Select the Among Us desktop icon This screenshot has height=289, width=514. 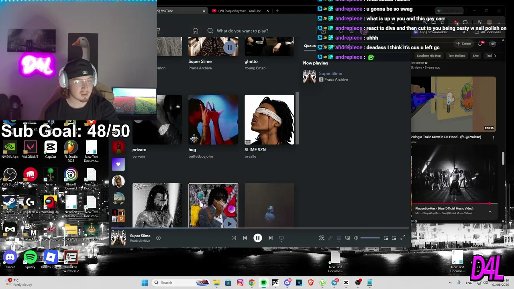point(51,204)
